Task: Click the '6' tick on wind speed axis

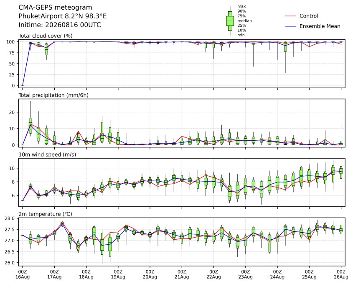Action: coord(14,195)
